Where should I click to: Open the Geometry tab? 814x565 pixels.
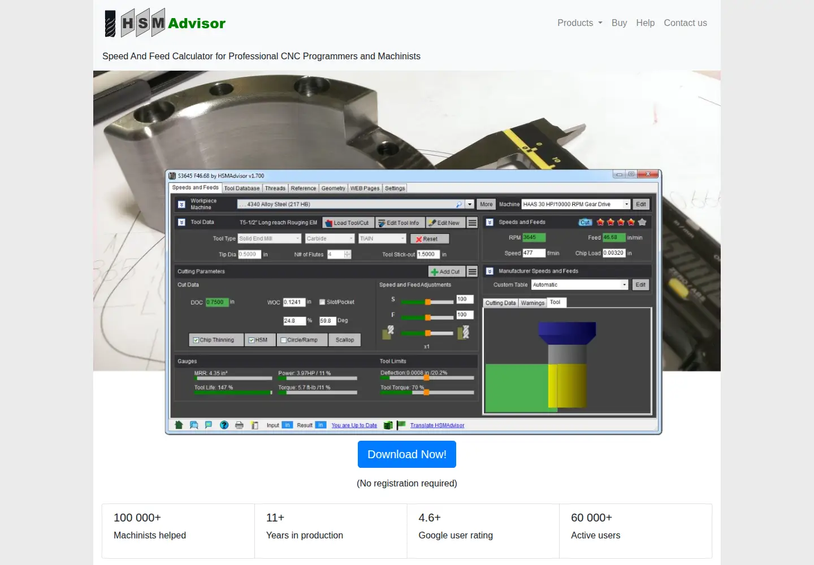pos(334,188)
